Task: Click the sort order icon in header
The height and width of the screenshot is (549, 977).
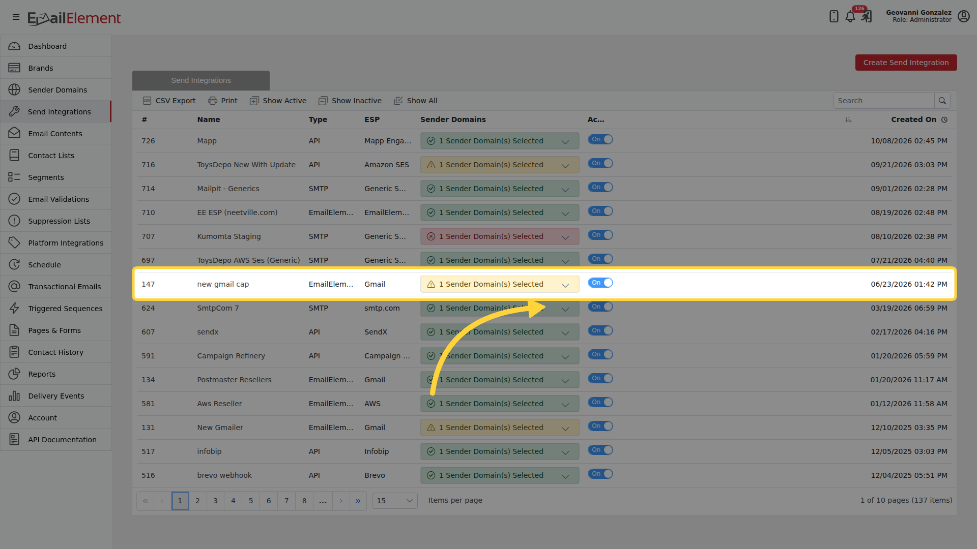Action: (x=848, y=119)
